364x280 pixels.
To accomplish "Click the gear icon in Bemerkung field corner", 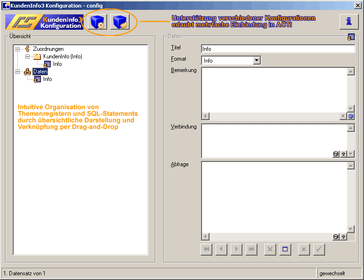I will [350, 116].
